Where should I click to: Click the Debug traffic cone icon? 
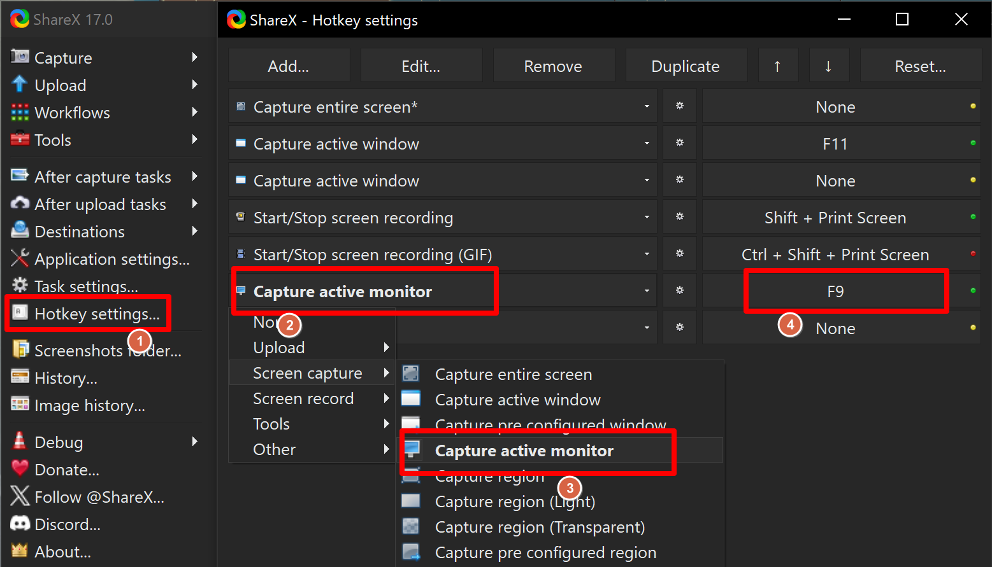click(x=20, y=440)
